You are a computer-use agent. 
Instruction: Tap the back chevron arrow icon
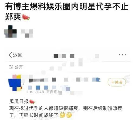[10, 55]
